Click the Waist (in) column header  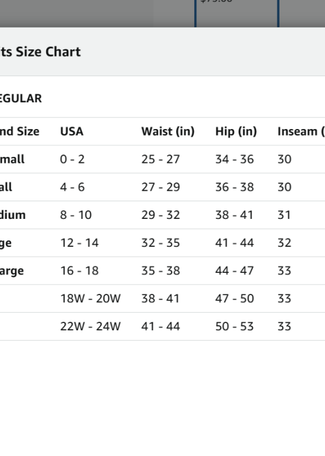click(x=168, y=132)
